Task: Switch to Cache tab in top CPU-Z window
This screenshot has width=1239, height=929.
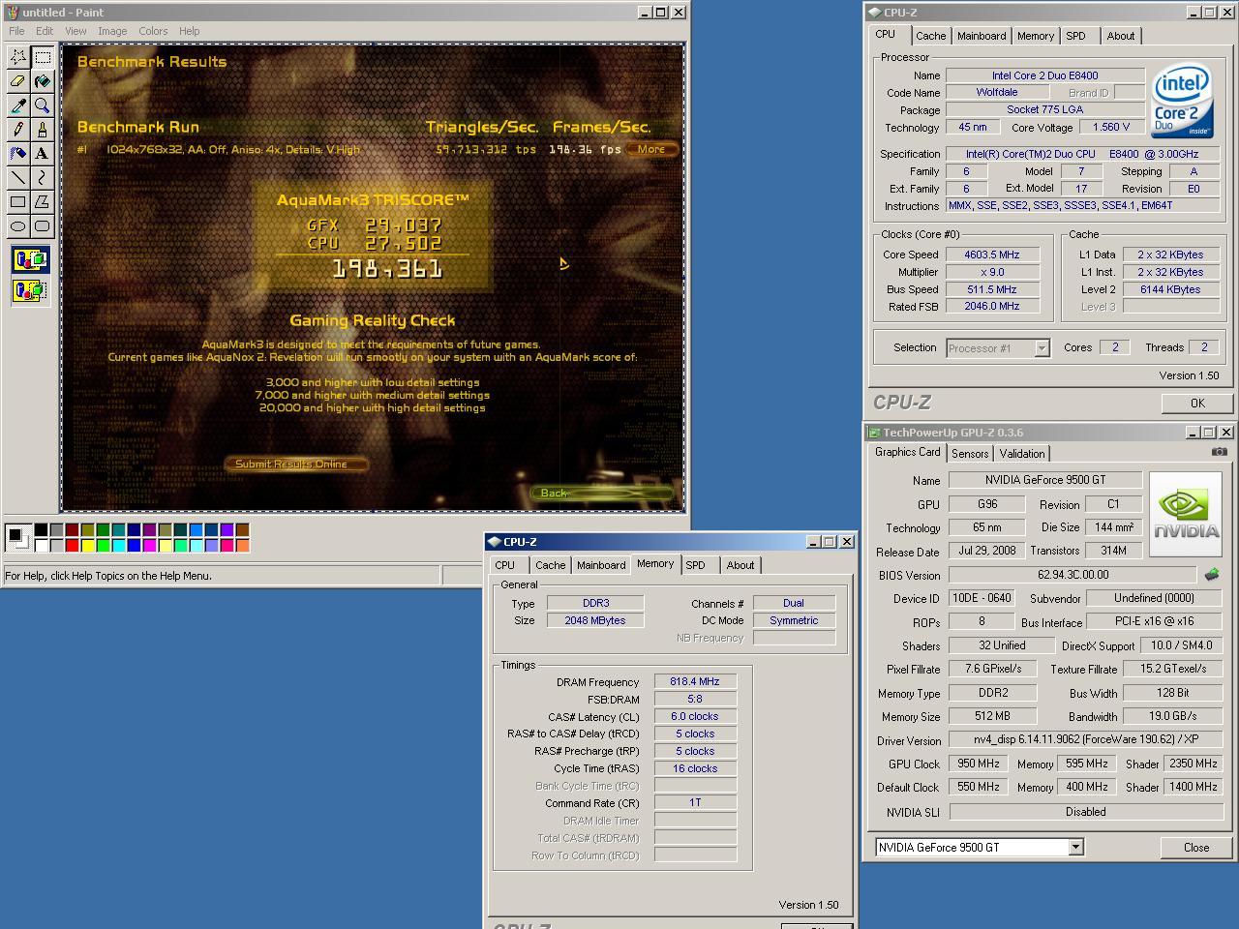Action: (x=931, y=36)
